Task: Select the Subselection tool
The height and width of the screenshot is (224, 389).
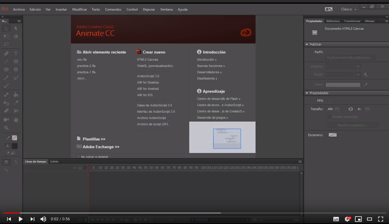Action: pos(16,28)
